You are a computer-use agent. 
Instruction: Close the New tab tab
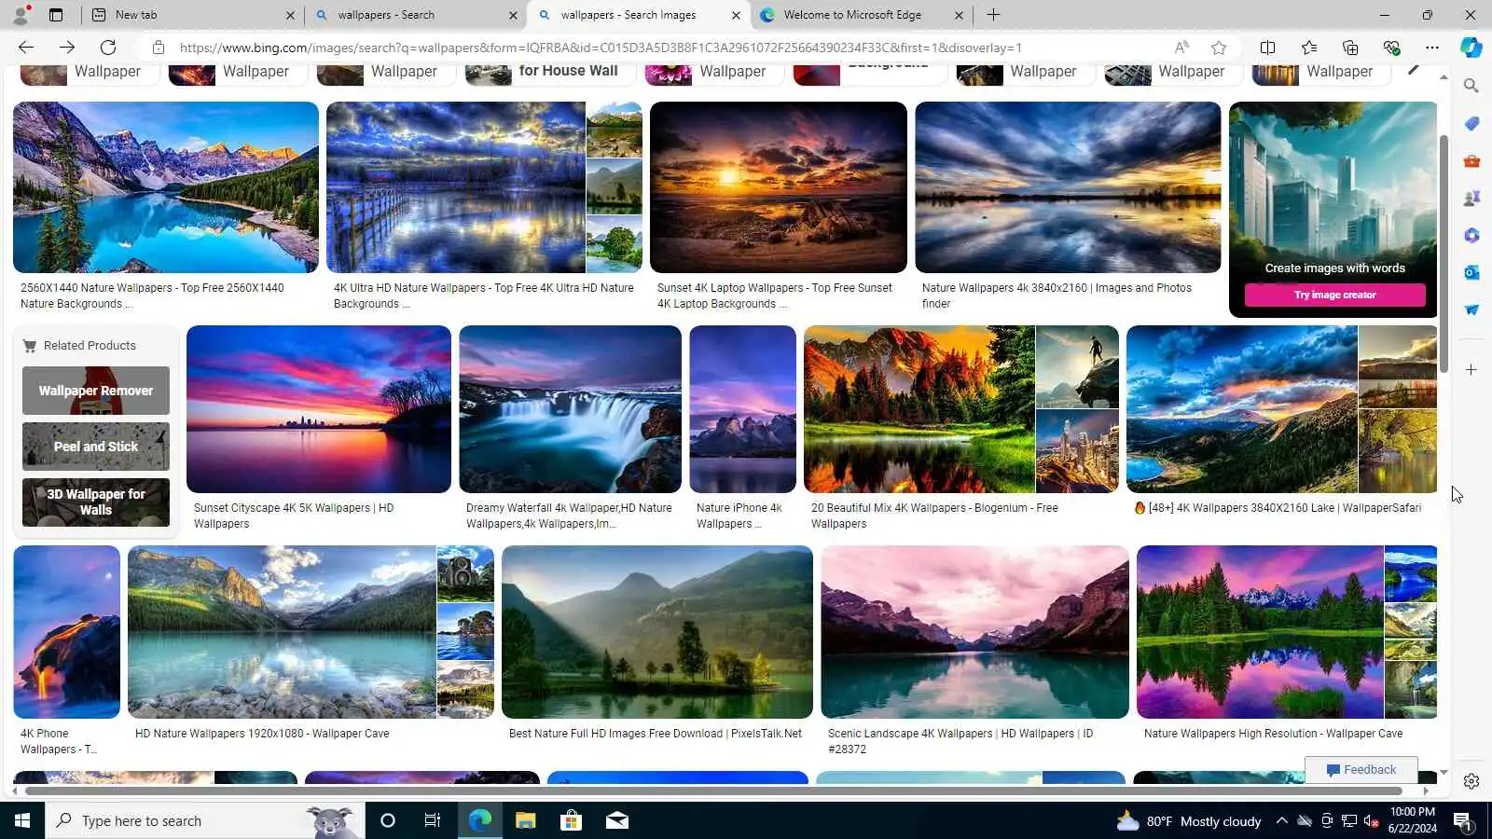tap(290, 15)
